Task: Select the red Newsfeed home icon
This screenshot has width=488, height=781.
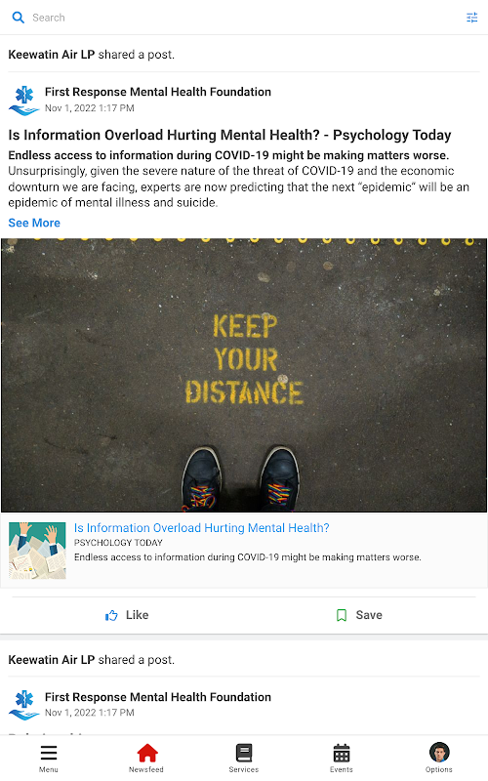Action: click(147, 753)
